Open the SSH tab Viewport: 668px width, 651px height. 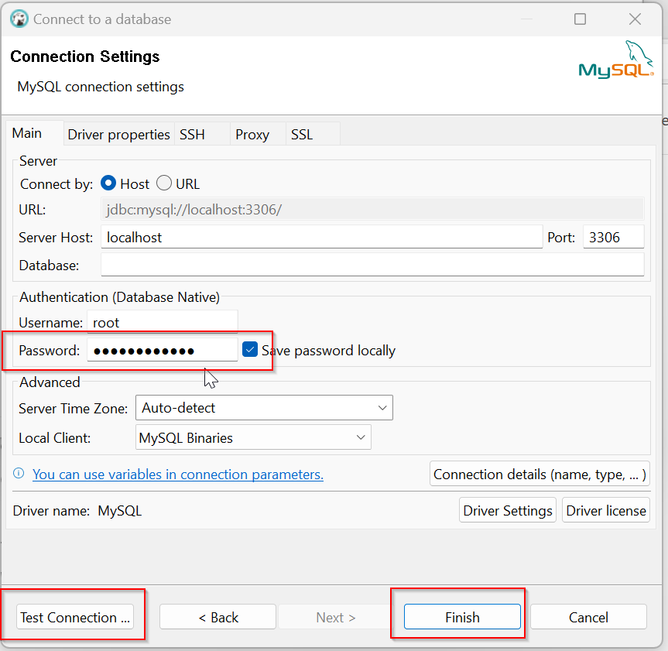(x=192, y=134)
